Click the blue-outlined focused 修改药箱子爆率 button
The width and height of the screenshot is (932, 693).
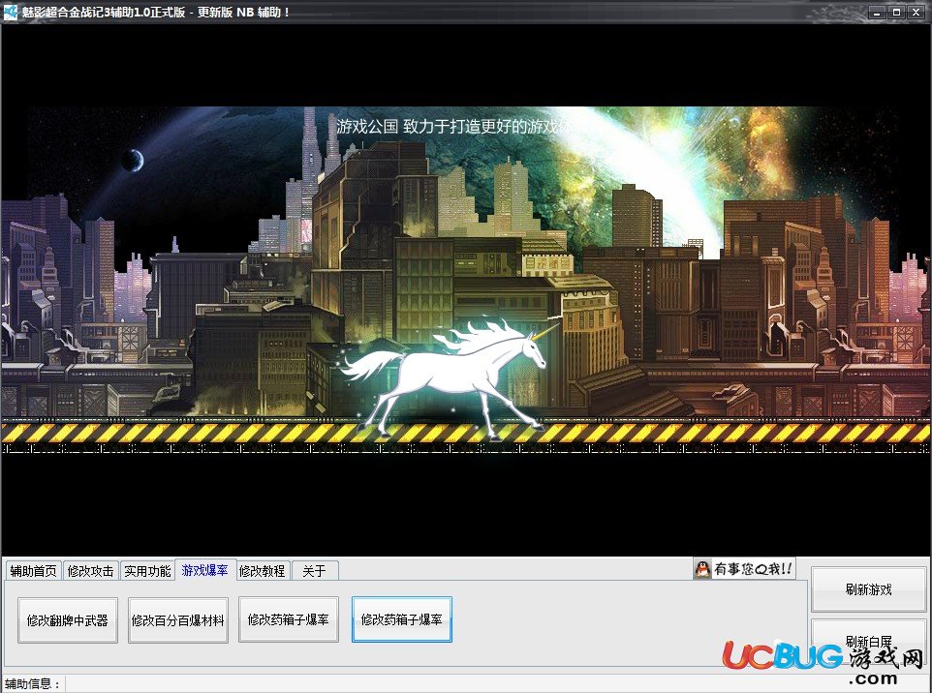point(402,619)
